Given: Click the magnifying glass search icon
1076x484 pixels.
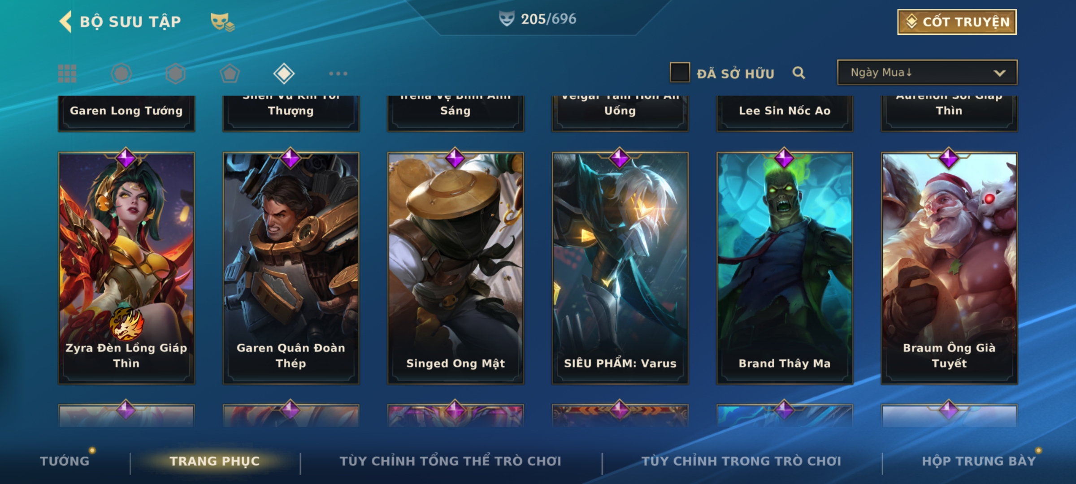Looking at the screenshot, I should tap(798, 73).
